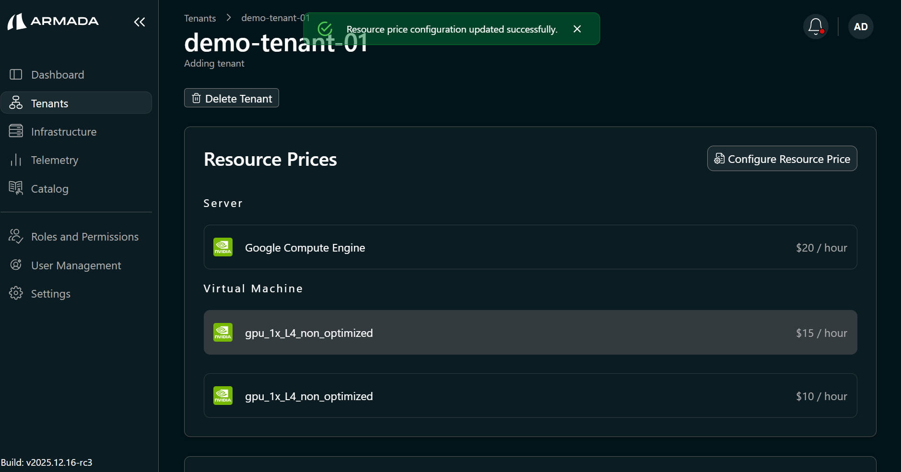Select Tenants in the breadcrumb

tap(200, 18)
